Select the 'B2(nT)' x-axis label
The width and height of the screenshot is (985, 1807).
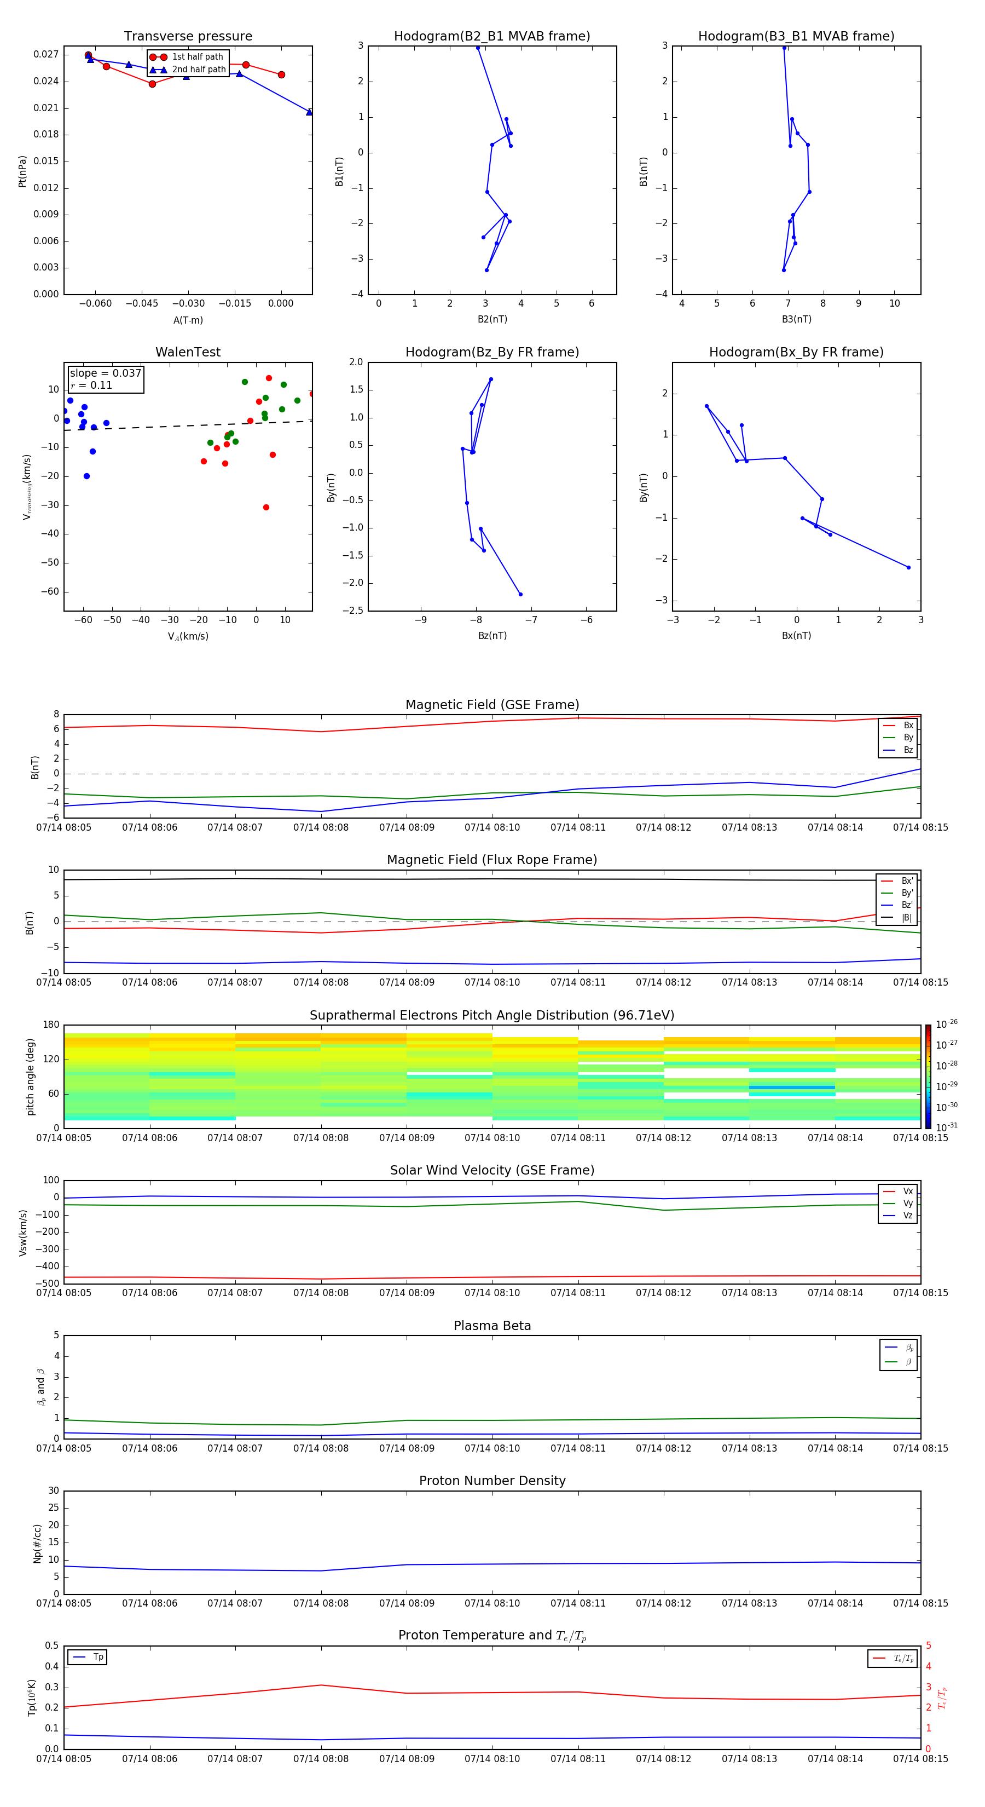coord(492,320)
